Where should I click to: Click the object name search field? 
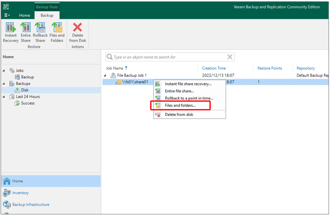point(170,57)
